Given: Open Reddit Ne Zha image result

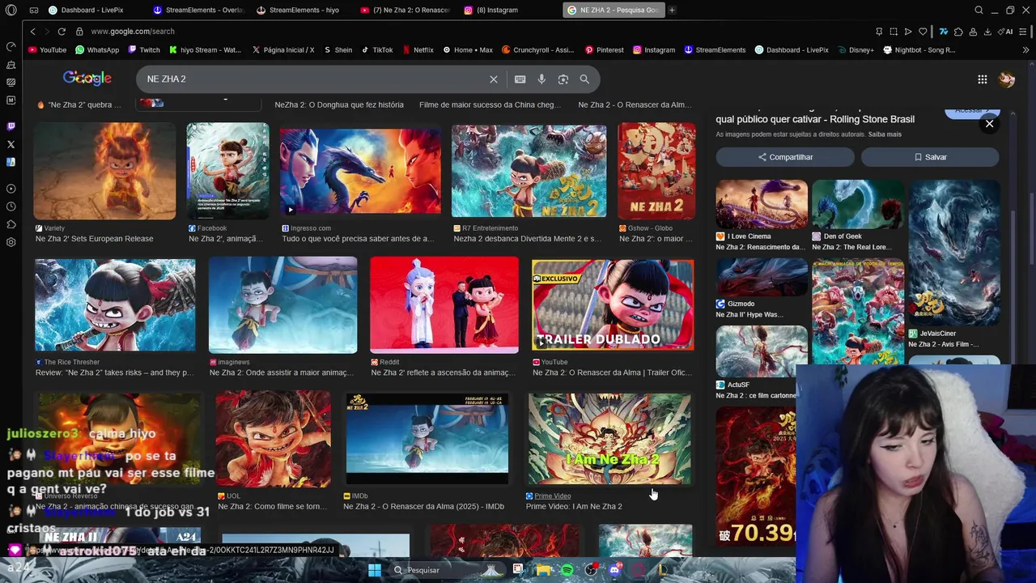Looking at the screenshot, I should 444,305.
